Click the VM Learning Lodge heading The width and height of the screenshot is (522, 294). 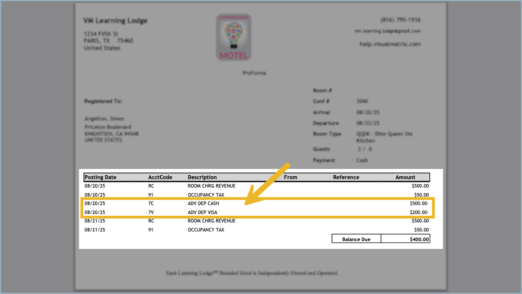coord(115,21)
